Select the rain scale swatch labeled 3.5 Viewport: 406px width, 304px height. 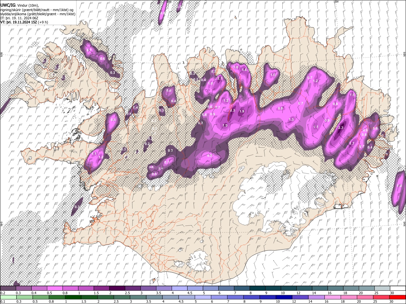154,297
